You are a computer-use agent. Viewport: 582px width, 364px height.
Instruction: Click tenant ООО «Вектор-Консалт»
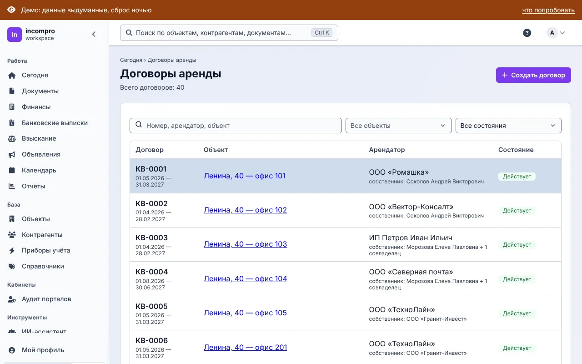(411, 207)
